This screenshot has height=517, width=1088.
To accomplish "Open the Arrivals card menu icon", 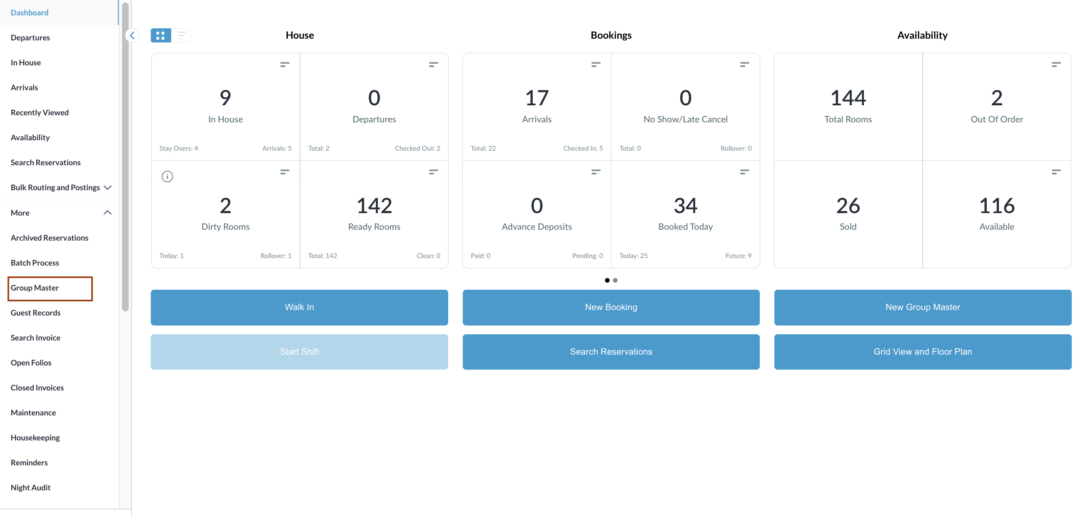I will click(596, 65).
